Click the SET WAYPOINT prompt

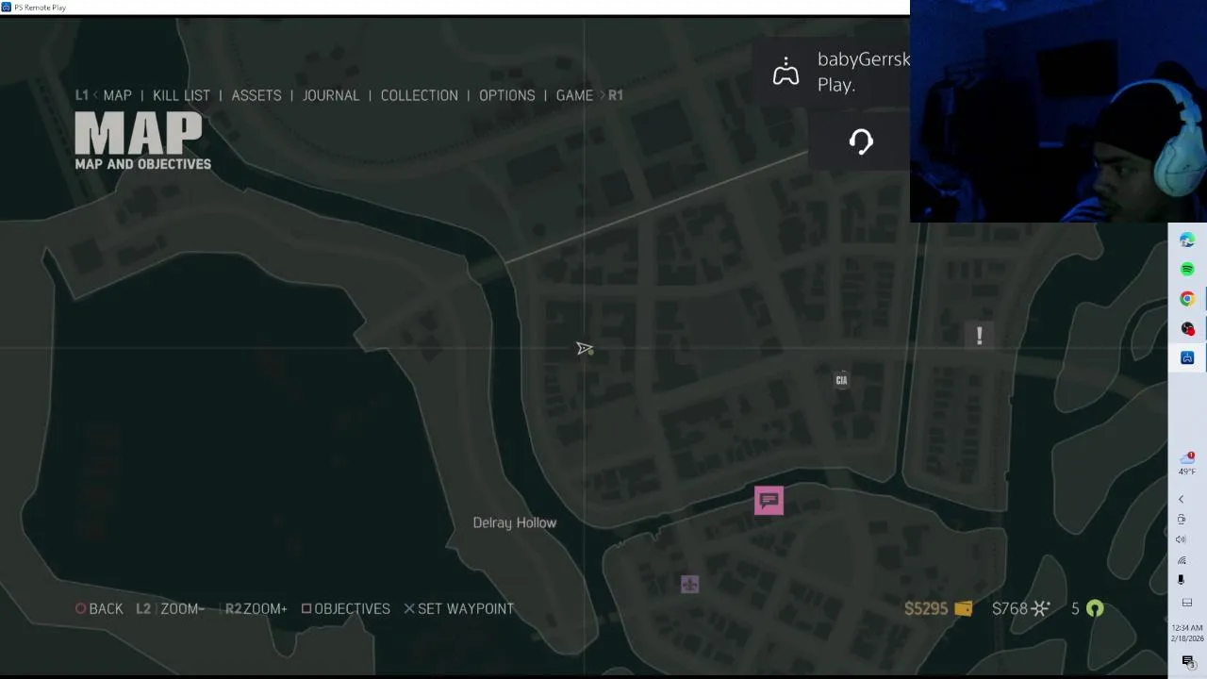(458, 609)
